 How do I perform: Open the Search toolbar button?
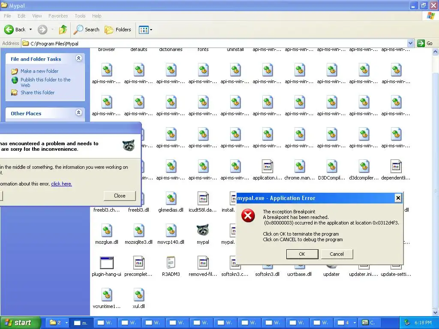tap(87, 30)
